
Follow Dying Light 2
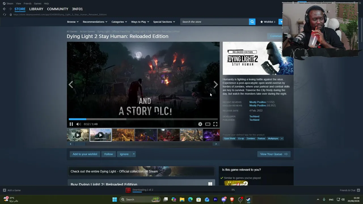pyautogui.click(x=109, y=154)
